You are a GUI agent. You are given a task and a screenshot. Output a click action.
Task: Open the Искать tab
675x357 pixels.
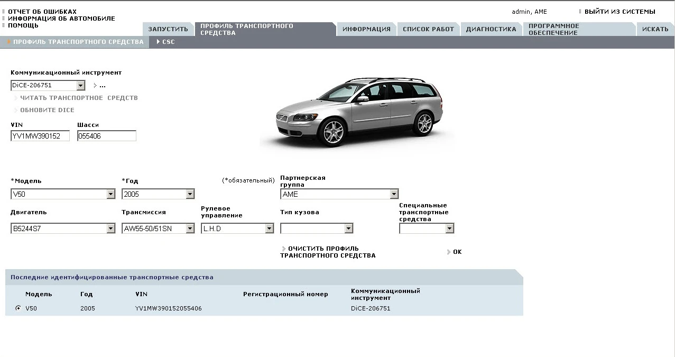pos(655,29)
